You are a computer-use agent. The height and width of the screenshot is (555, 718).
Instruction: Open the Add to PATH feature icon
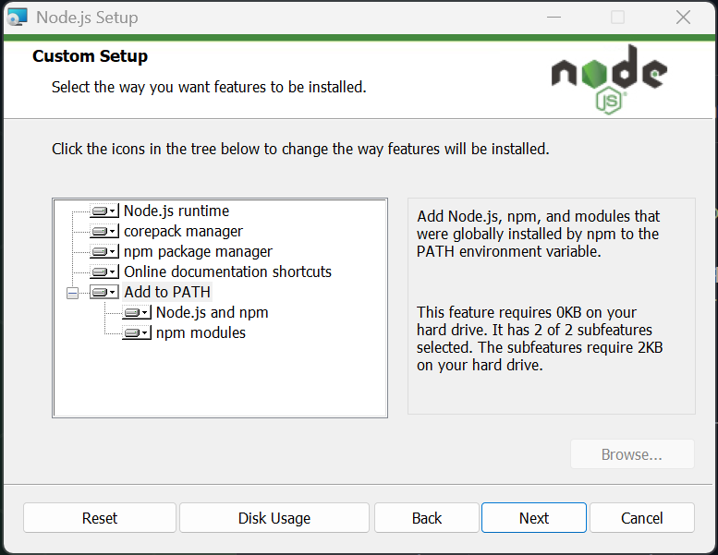[103, 292]
